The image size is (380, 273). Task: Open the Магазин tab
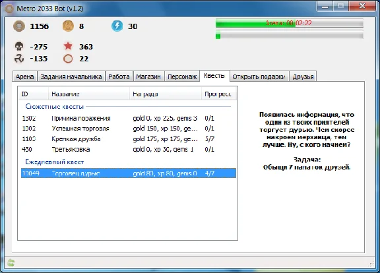pos(148,76)
